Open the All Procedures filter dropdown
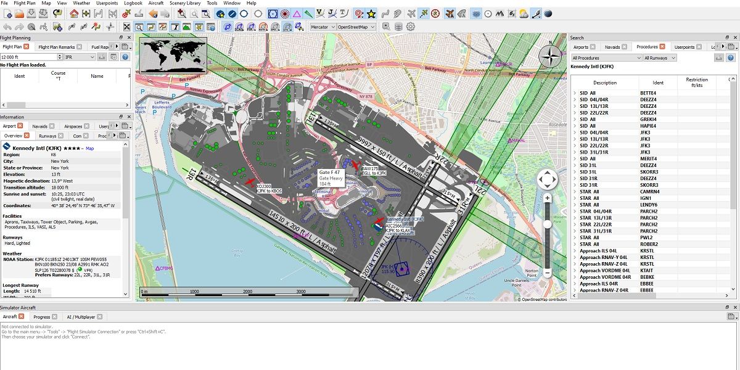The image size is (740, 370). 606,58
